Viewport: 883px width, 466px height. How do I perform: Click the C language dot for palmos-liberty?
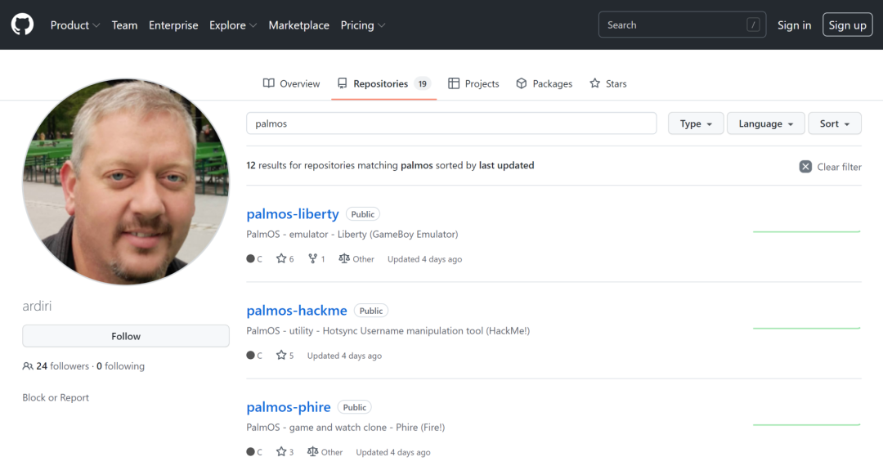click(x=251, y=259)
